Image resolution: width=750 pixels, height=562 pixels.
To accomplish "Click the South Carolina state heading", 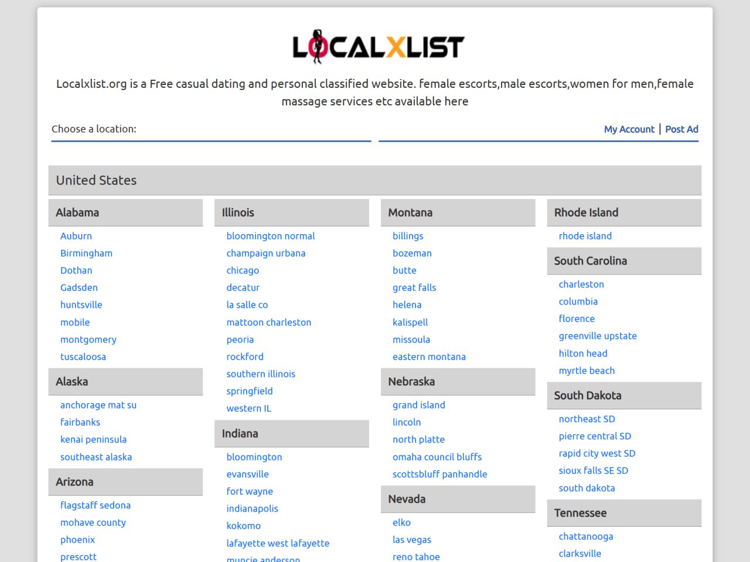I will point(590,261).
